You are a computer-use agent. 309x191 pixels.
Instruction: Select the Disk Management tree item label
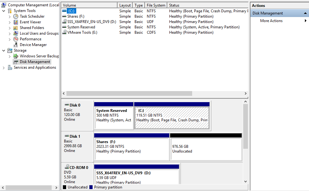35,62
